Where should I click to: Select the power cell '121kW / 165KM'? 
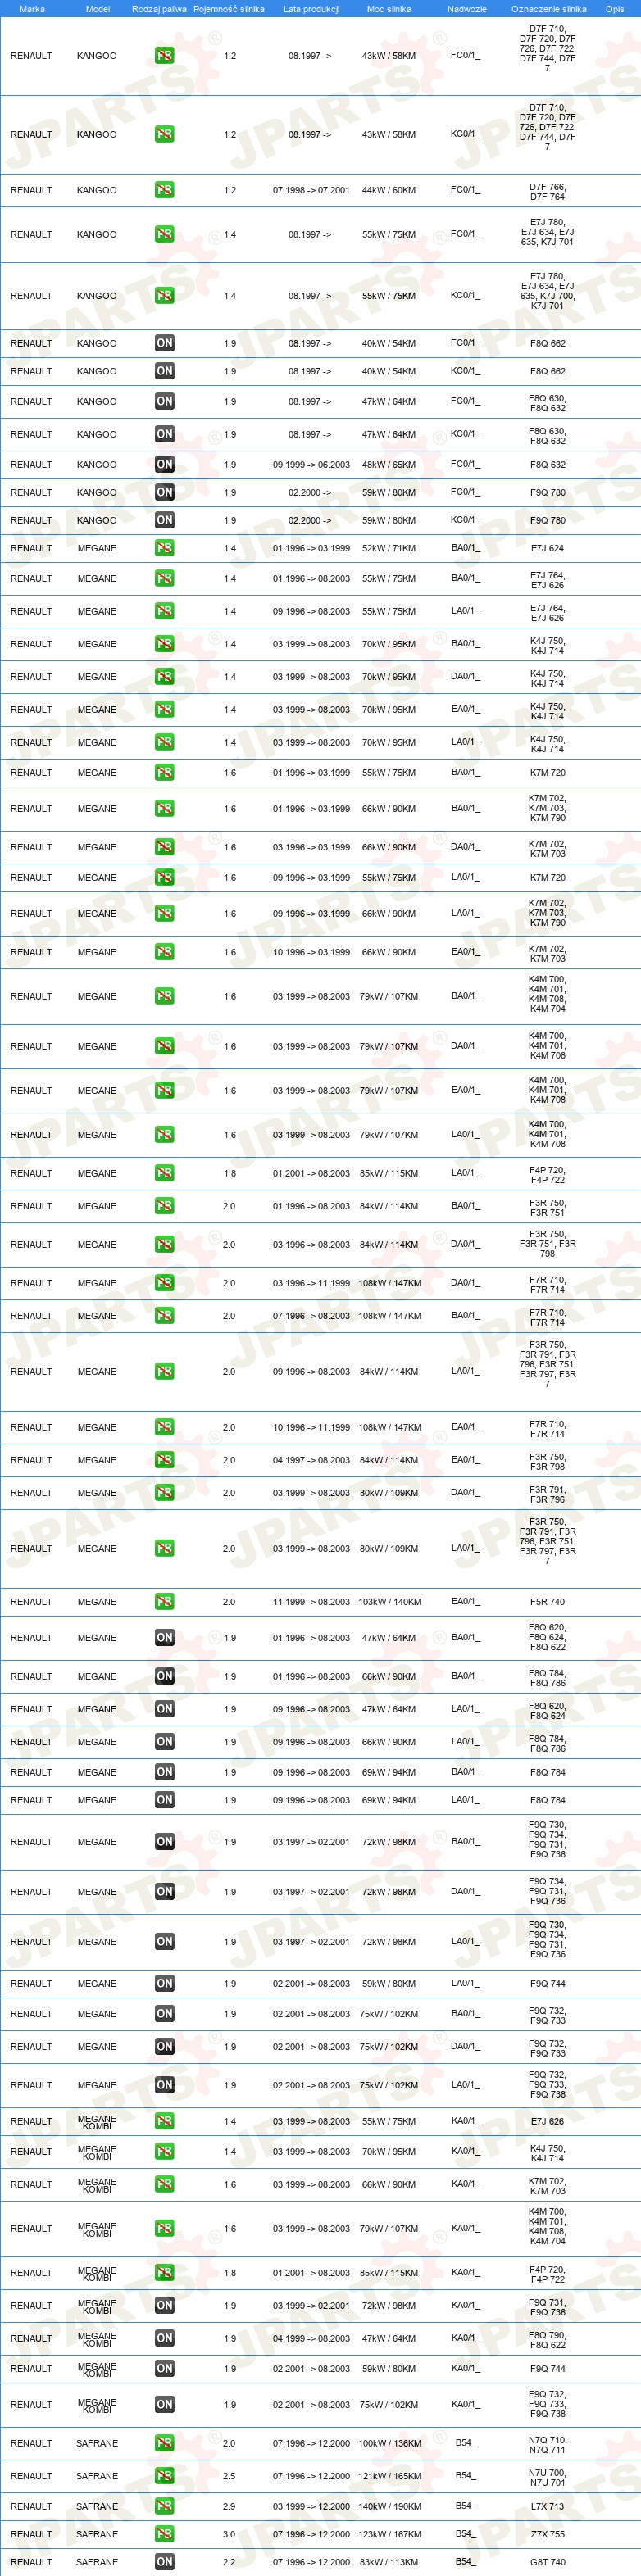[x=389, y=2477]
